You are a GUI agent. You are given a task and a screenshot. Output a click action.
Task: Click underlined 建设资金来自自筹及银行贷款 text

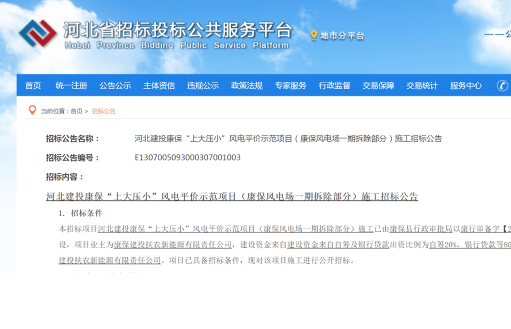[338, 245]
